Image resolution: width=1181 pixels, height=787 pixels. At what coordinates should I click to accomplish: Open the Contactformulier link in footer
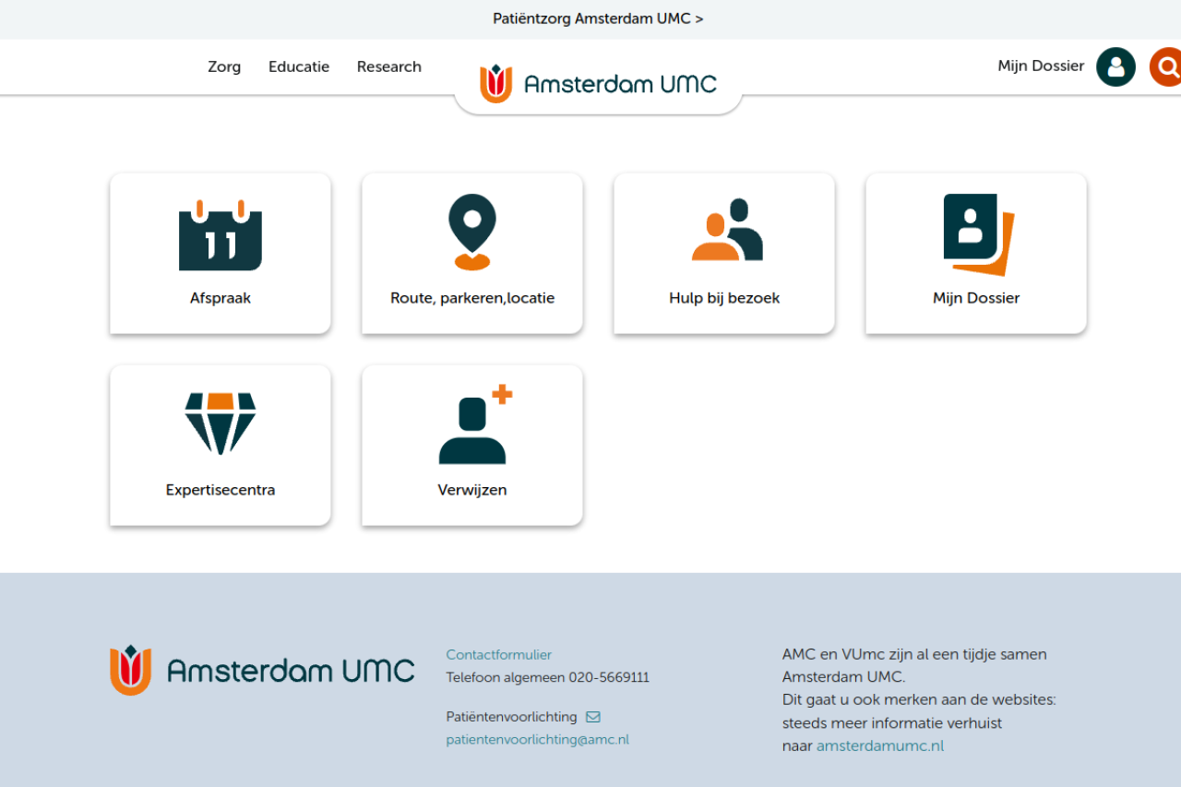498,655
